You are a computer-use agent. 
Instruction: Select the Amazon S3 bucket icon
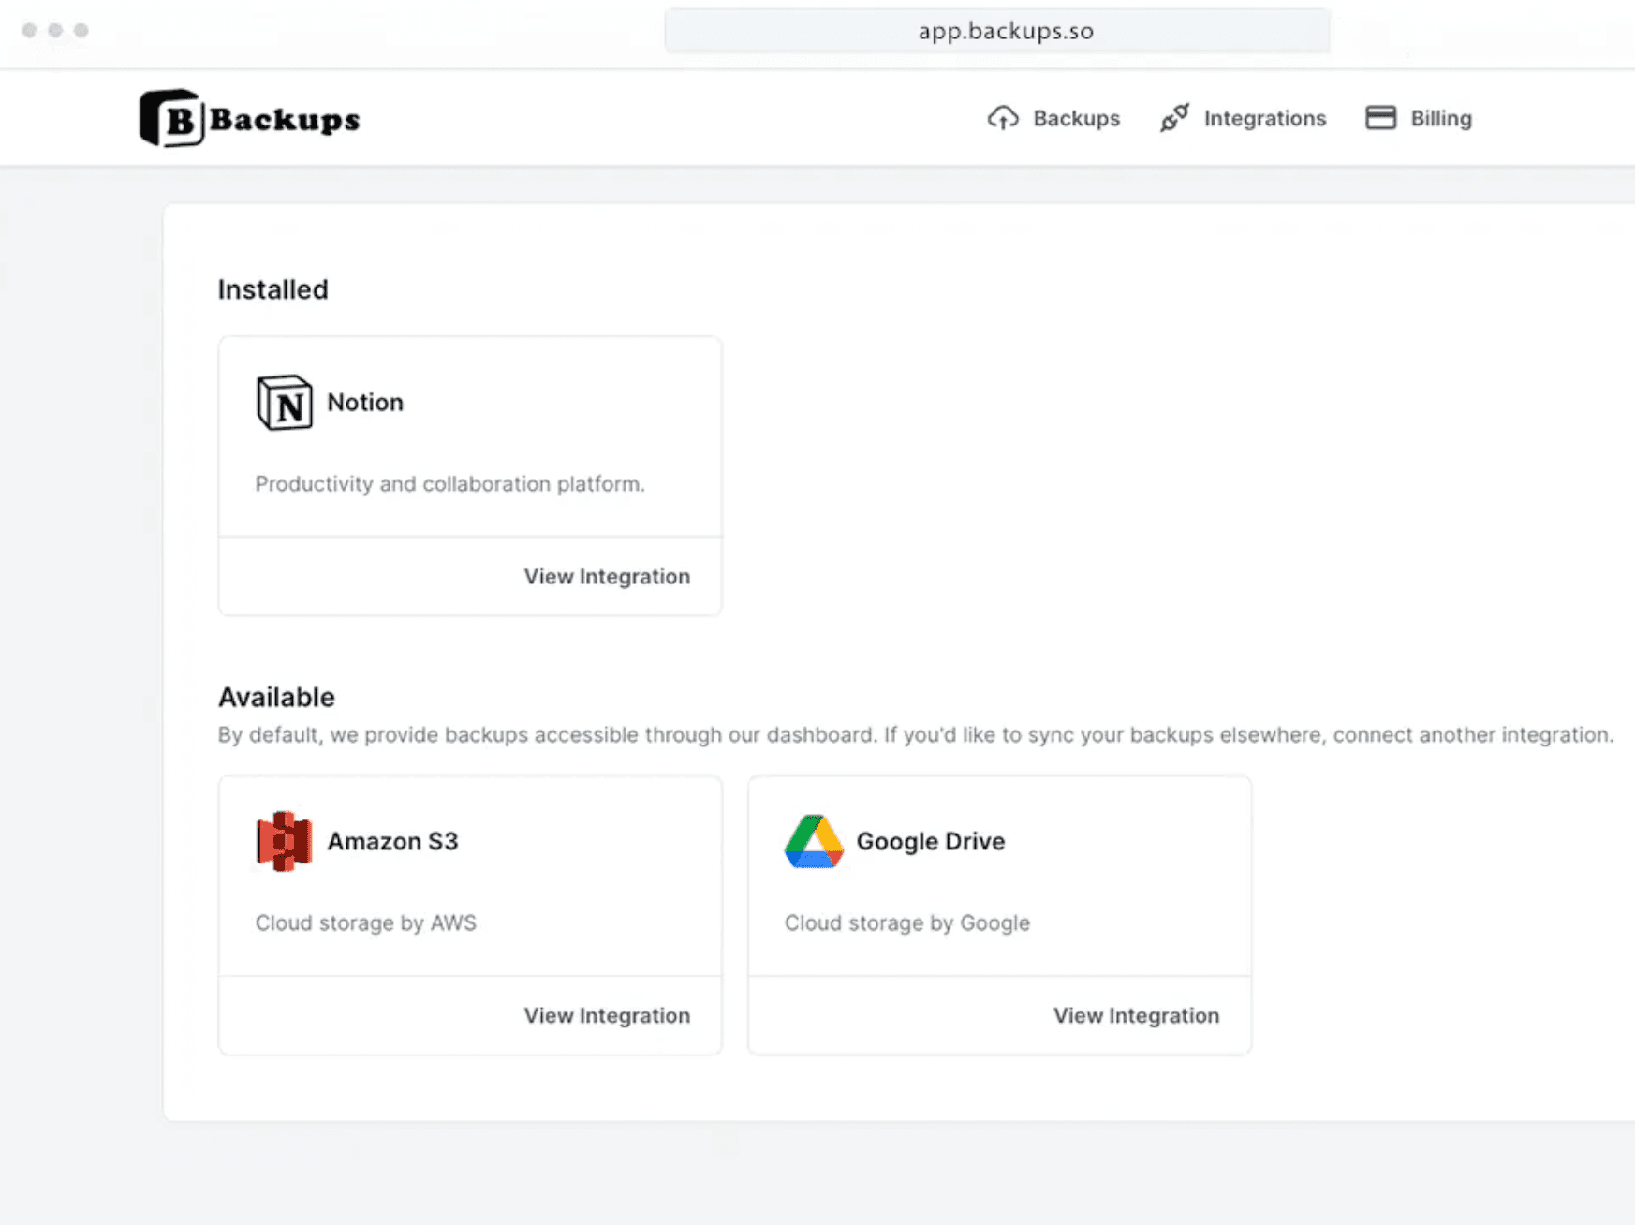coord(282,840)
